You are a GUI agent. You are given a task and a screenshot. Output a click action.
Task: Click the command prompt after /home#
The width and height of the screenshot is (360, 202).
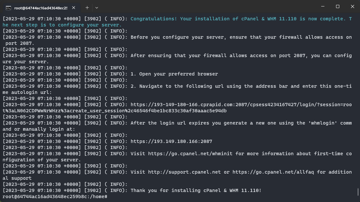coord(109,197)
